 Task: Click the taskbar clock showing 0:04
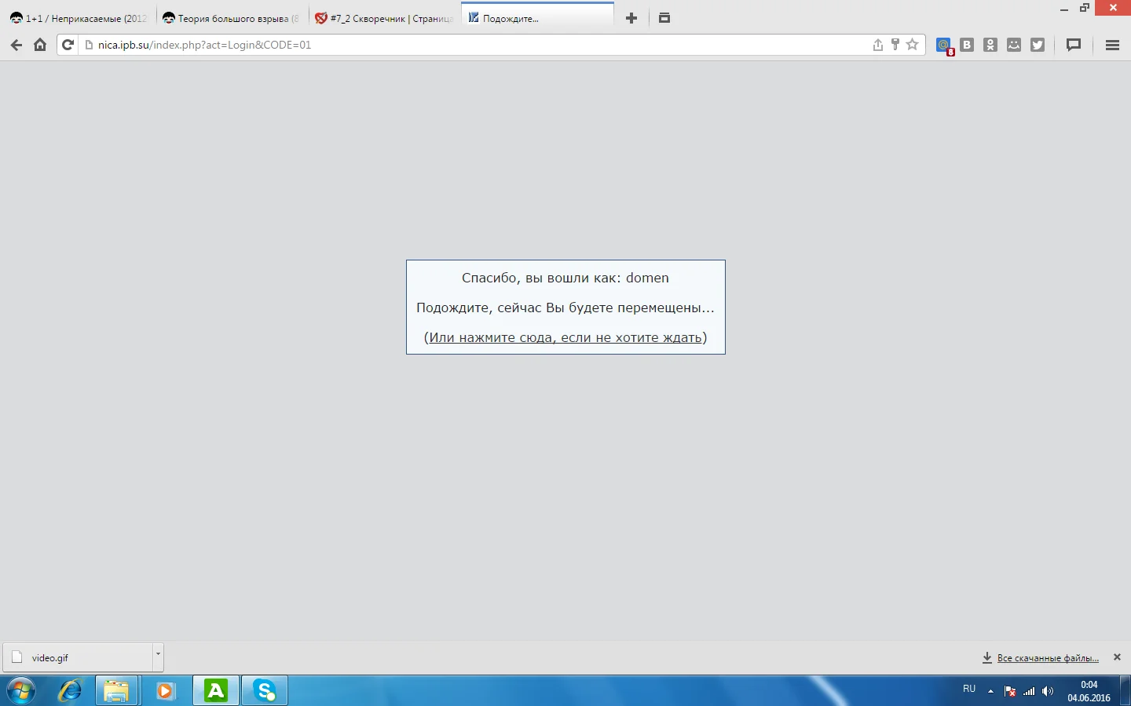click(x=1089, y=691)
